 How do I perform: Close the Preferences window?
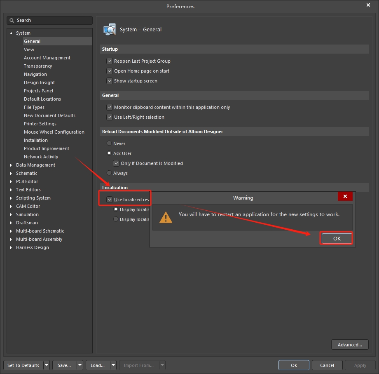pos(368,5)
